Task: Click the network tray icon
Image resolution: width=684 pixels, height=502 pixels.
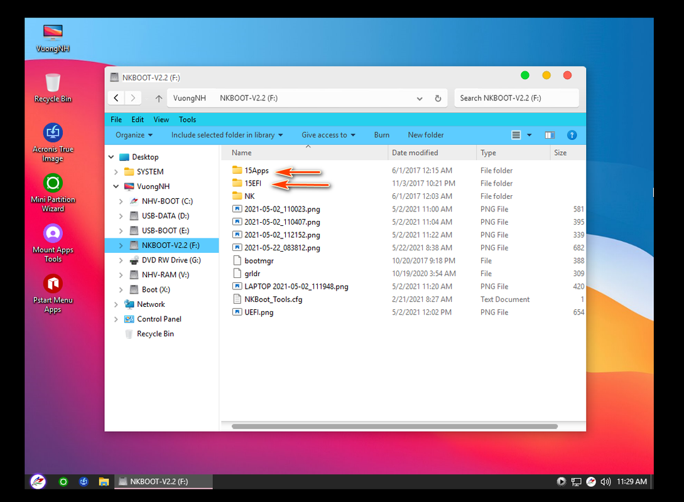Action: (576, 481)
